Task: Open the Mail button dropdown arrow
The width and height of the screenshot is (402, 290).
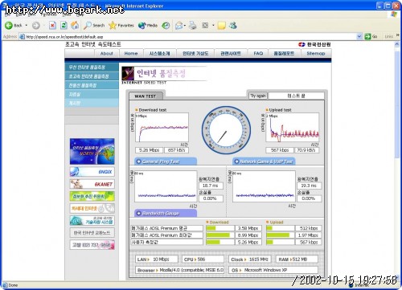Action: pos(185,26)
